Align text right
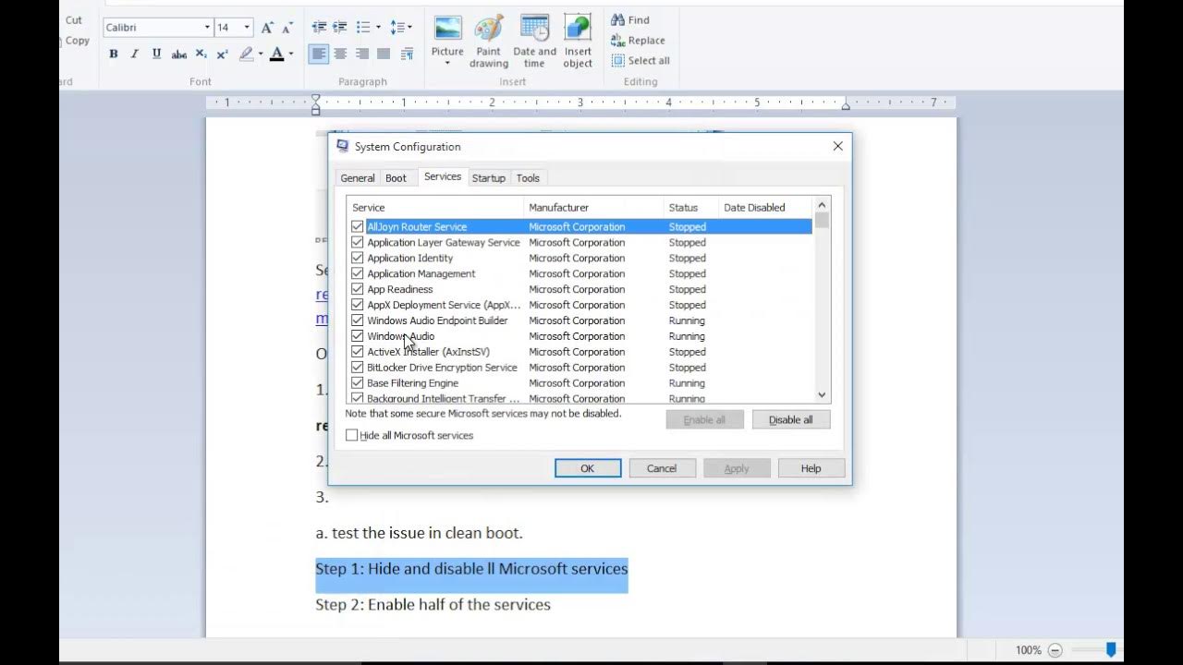 pyautogui.click(x=361, y=54)
